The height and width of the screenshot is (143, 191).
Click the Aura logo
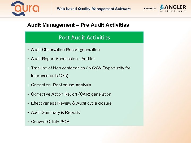click(25, 8)
